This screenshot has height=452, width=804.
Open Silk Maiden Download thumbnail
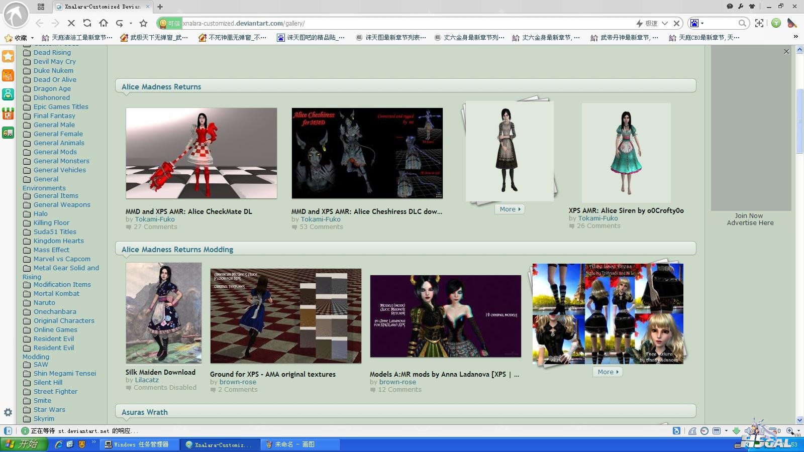pyautogui.click(x=163, y=313)
